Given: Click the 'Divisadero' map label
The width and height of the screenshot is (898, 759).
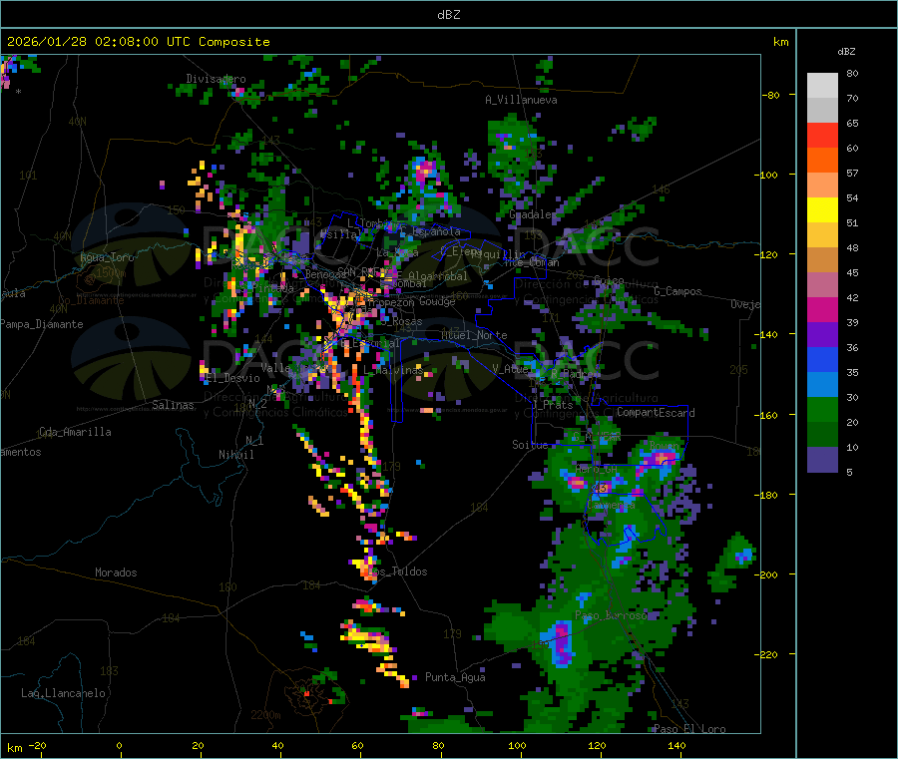Looking at the screenshot, I should 216,79.
